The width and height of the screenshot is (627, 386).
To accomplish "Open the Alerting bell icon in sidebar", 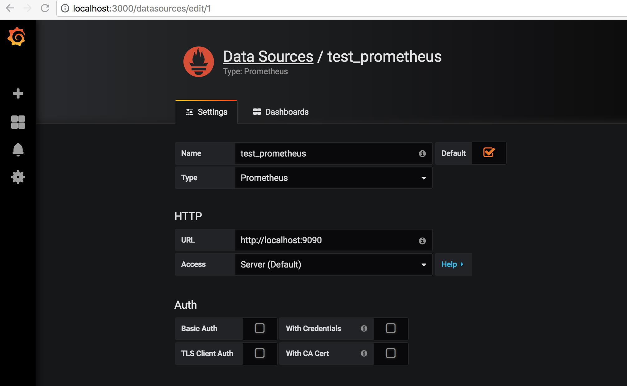I will click(18, 150).
